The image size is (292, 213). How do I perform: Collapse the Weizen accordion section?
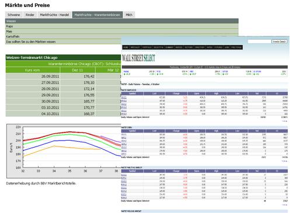pos(121,21)
